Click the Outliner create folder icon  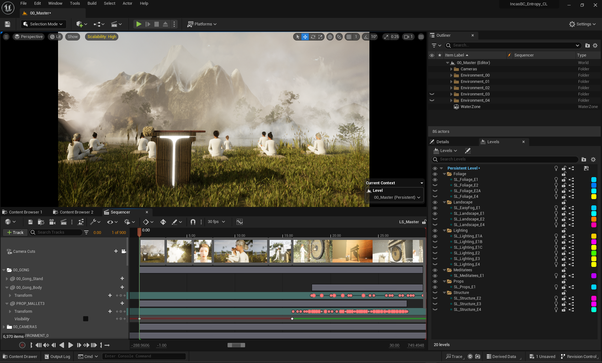587,46
